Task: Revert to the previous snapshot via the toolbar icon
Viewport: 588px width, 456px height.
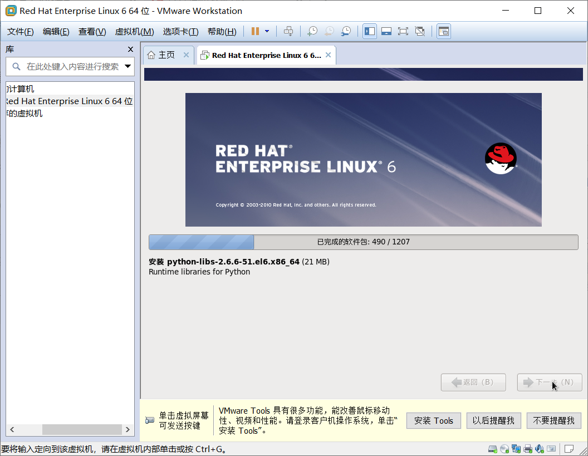Action: coord(329,31)
